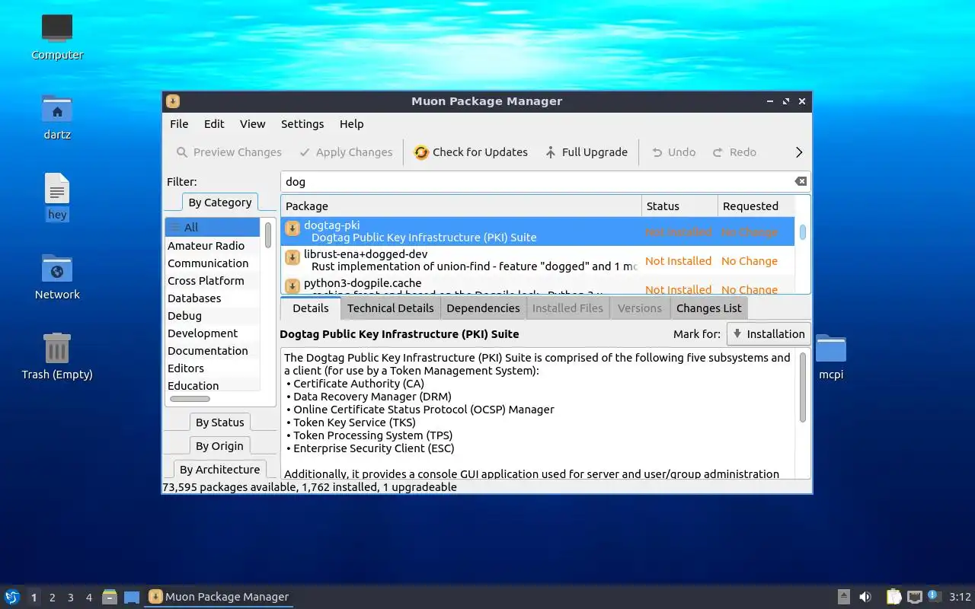Click the Full Upgrade toolbar button
Image resolution: width=975 pixels, height=609 pixels.
click(587, 152)
